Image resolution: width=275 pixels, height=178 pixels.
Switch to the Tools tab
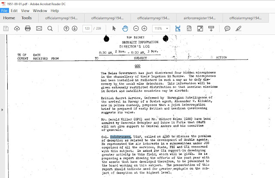27,18
